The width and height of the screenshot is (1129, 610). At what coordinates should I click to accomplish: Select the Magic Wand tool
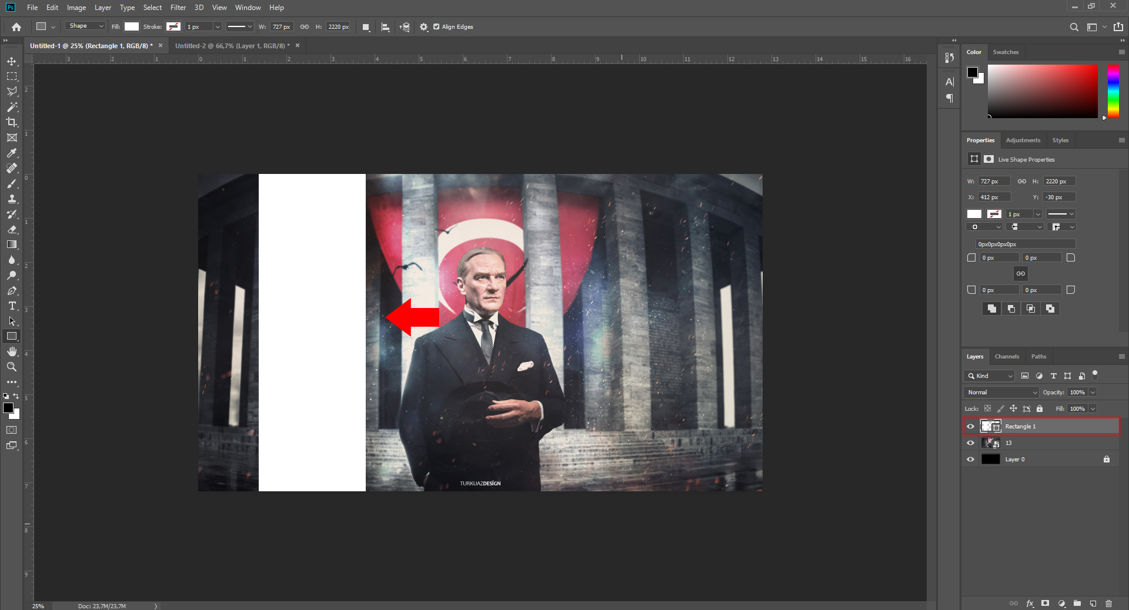pyautogui.click(x=12, y=107)
